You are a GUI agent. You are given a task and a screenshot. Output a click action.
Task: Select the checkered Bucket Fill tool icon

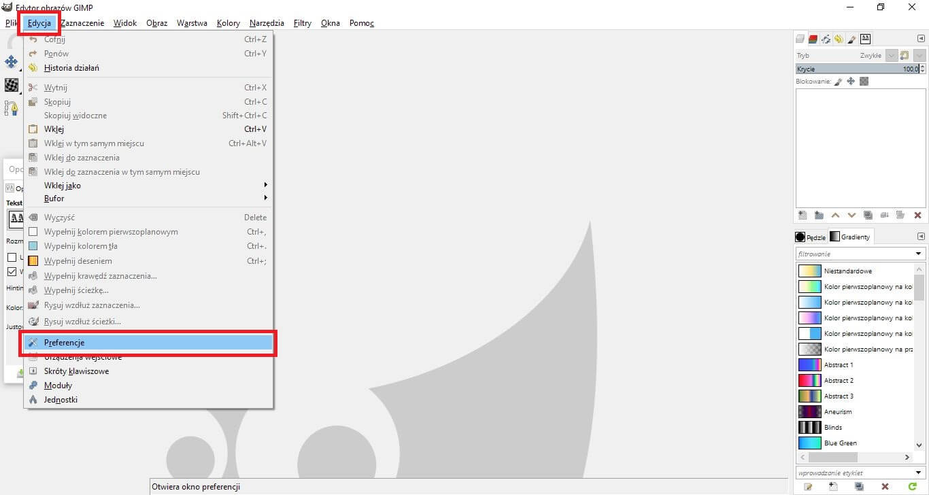[x=11, y=84]
